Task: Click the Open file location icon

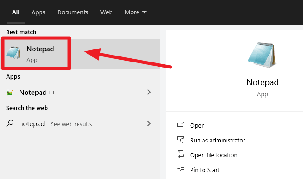Action: tap(180, 154)
